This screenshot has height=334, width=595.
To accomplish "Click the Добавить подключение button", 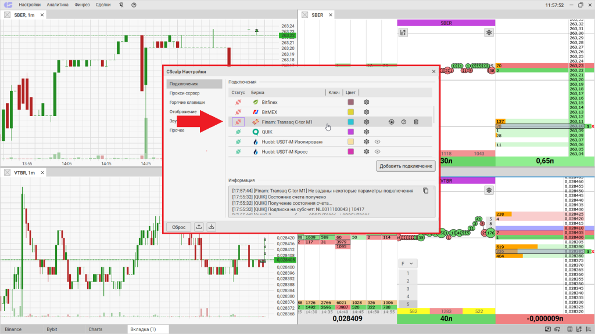I will [x=406, y=166].
